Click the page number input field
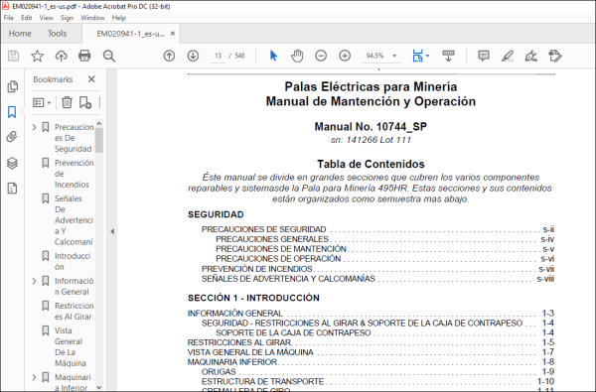 coord(218,56)
